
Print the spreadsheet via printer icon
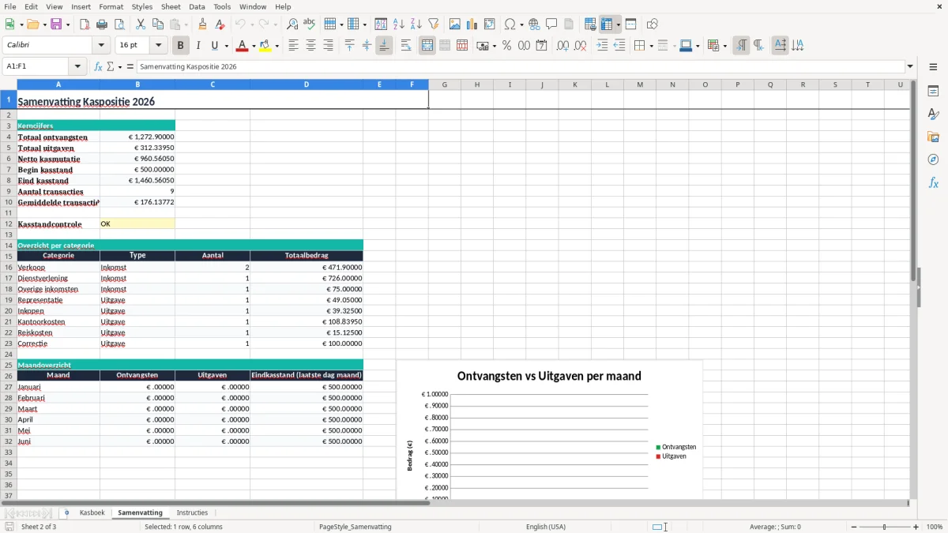tap(102, 24)
